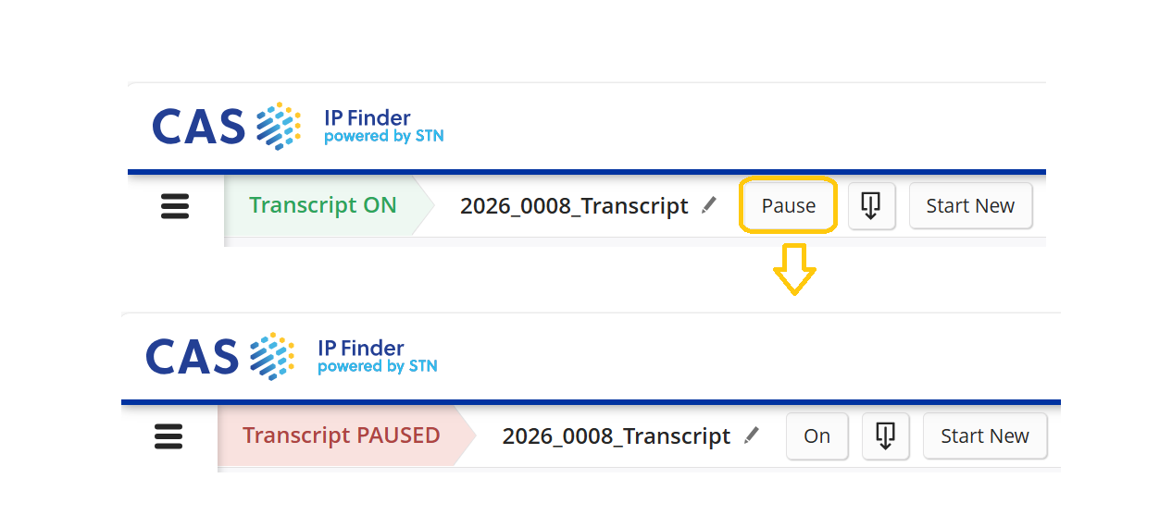Select 2026_0008_Transcript name in the paused bar

coord(616,436)
